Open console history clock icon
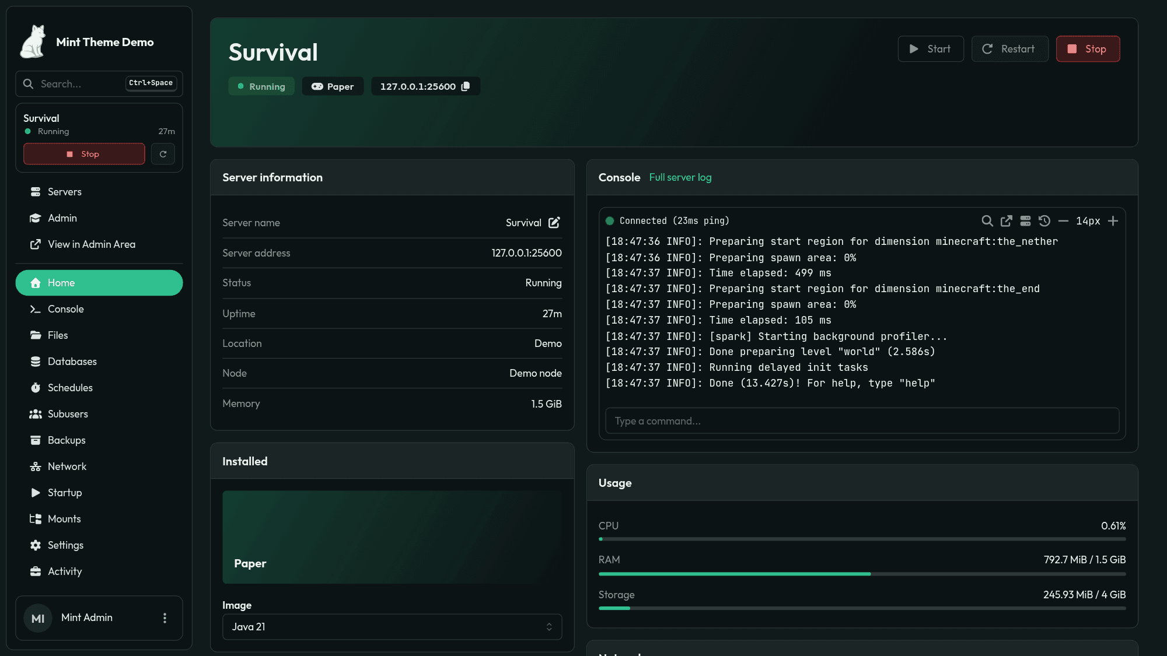Screen dimensions: 1167x656 tap(1044, 221)
